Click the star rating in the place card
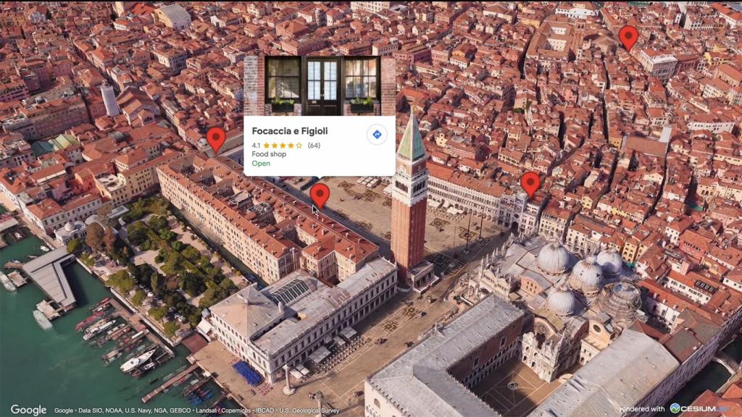The image size is (742, 417). [x=283, y=145]
